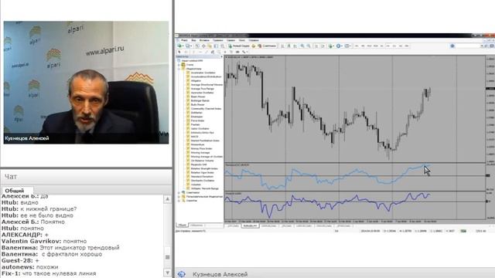The height and width of the screenshot is (278, 495).
Task: Select the Trendline drawing tool
Action: click(x=207, y=52)
